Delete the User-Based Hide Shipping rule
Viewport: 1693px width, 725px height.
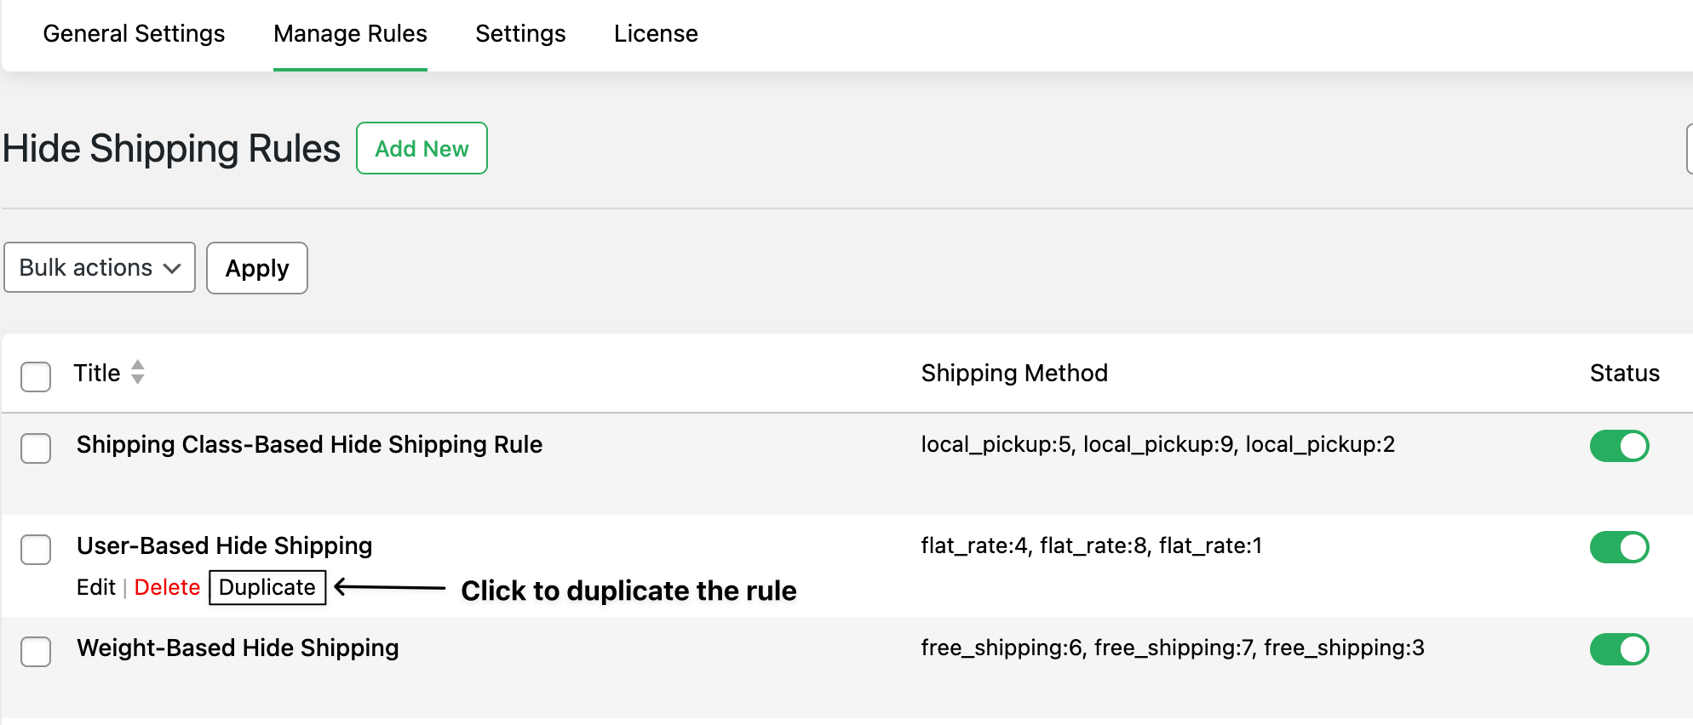(x=167, y=587)
